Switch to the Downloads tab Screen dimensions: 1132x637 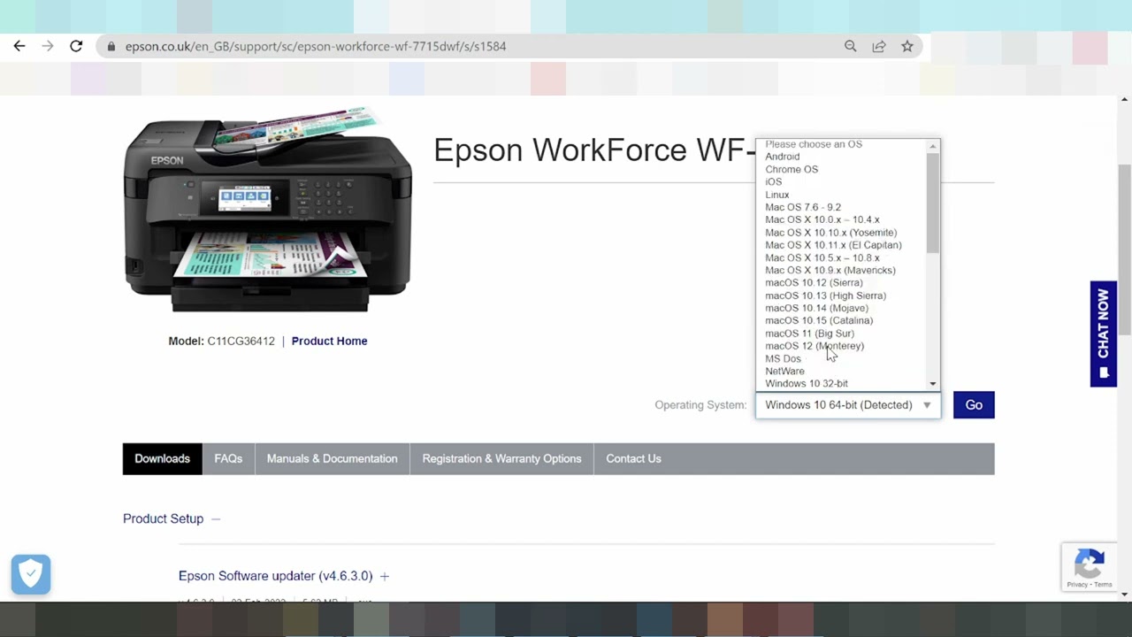click(162, 458)
